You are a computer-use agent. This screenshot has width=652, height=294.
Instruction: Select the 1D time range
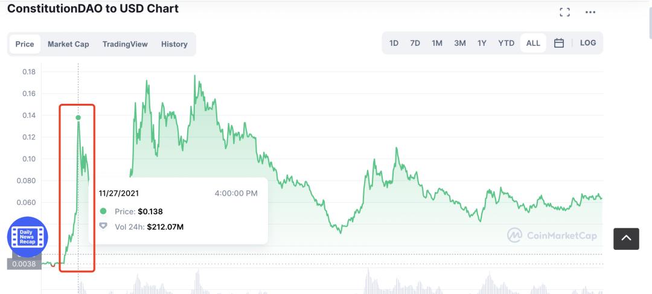click(394, 43)
